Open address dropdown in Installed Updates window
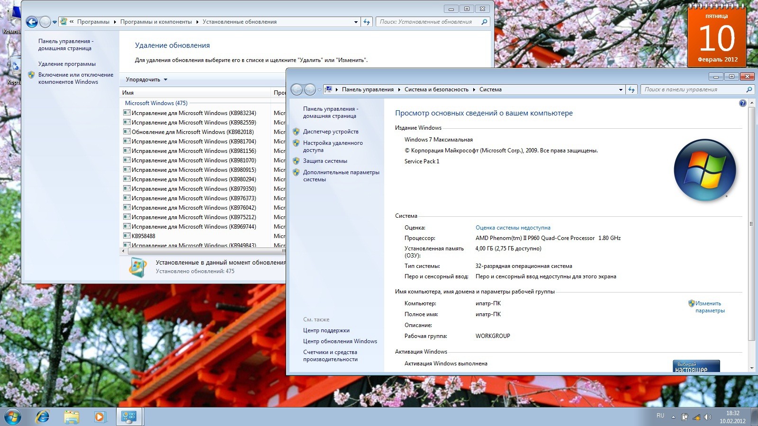Viewport: 758px width, 426px height. (x=356, y=22)
